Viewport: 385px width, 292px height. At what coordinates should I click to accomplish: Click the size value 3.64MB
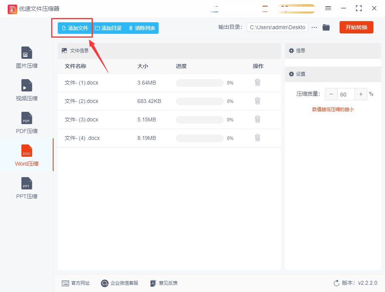147,83
